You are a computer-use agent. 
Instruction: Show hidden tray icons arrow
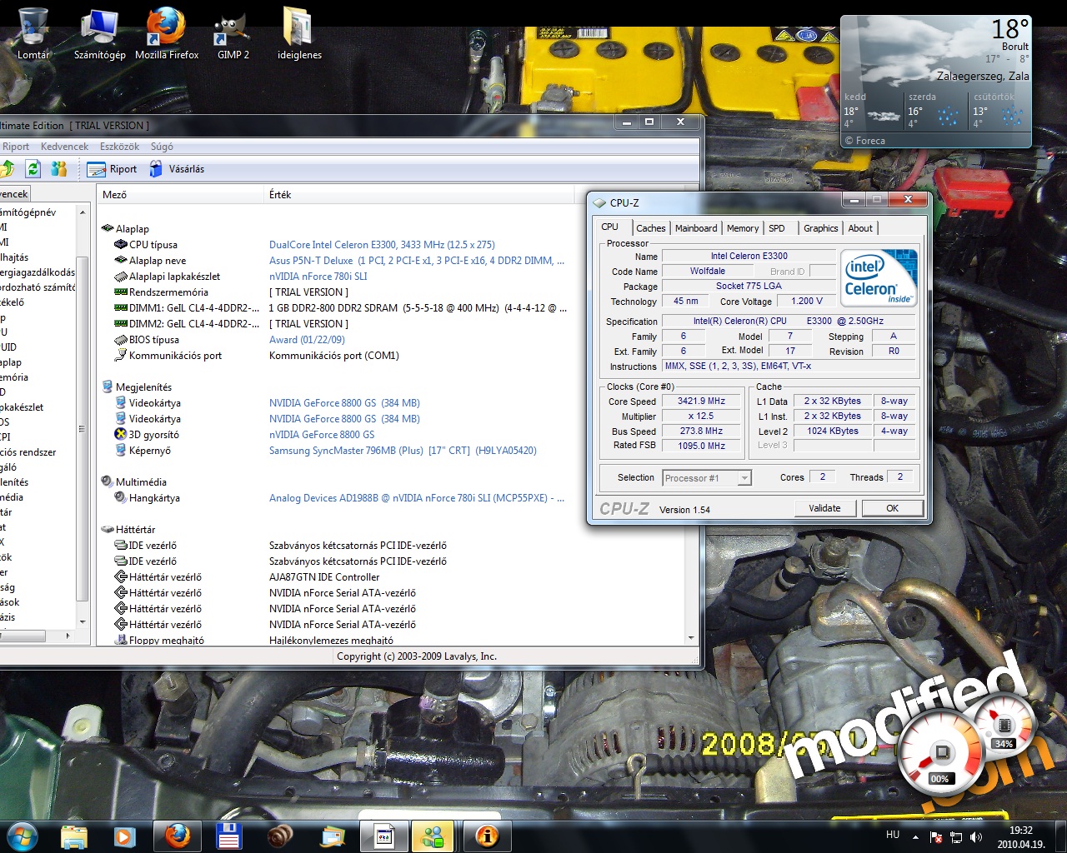pyautogui.click(x=915, y=837)
